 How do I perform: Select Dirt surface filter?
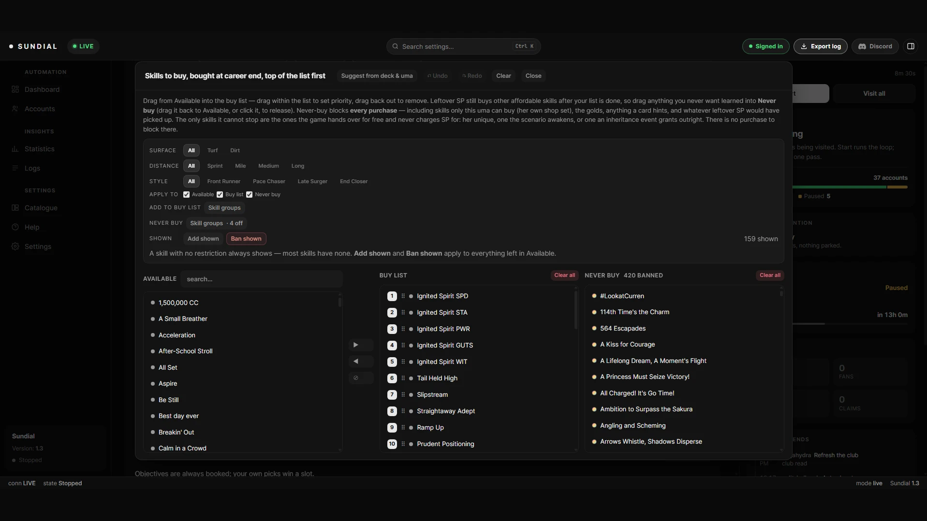(x=235, y=150)
